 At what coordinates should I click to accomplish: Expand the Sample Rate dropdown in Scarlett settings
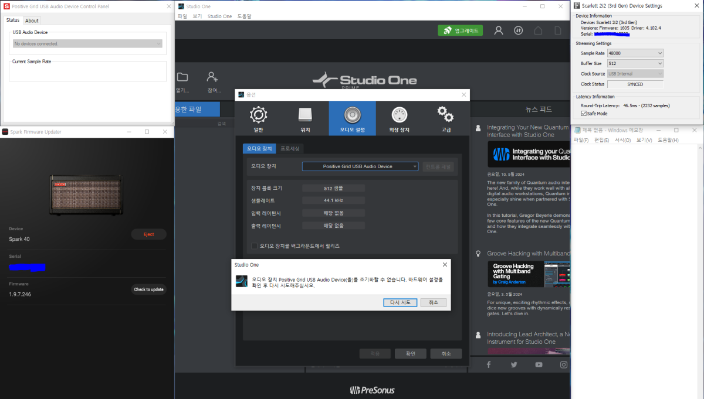coord(635,53)
